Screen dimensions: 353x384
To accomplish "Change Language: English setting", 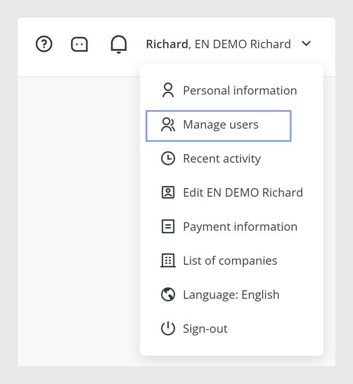I will (231, 295).
